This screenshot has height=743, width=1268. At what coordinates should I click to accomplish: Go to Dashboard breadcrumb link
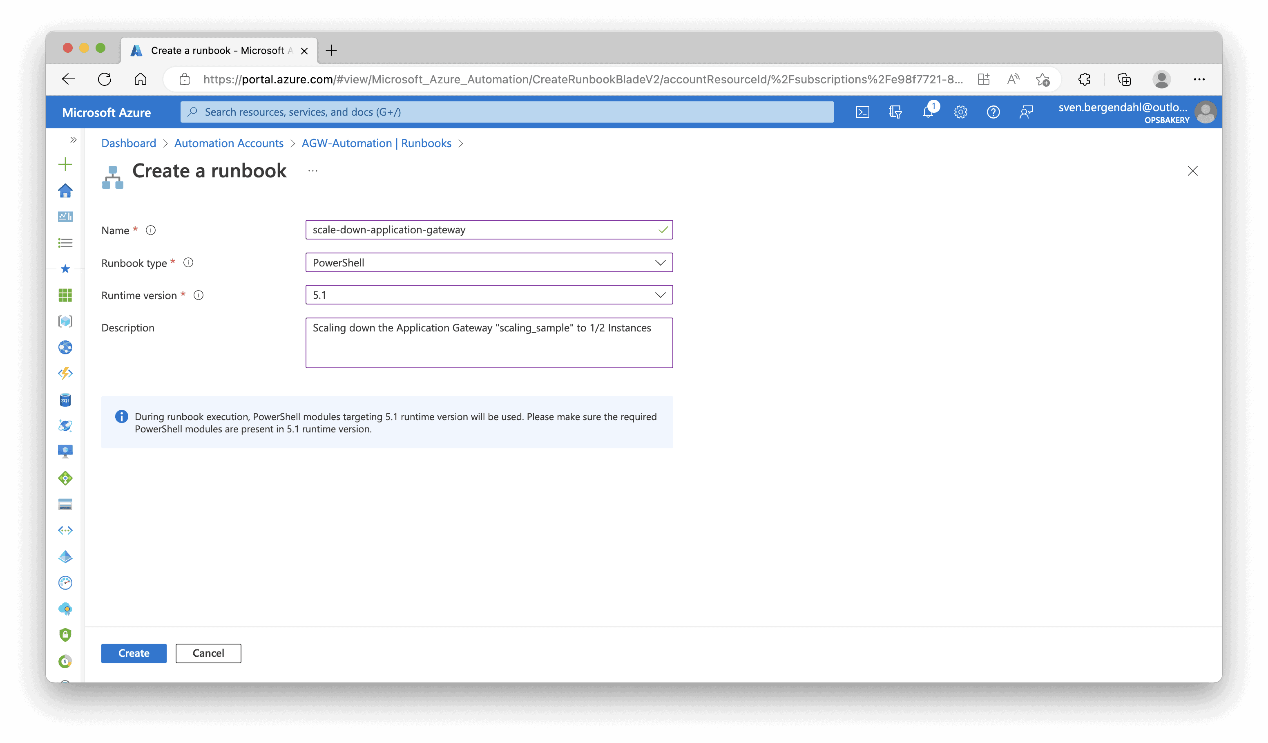pyautogui.click(x=128, y=143)
